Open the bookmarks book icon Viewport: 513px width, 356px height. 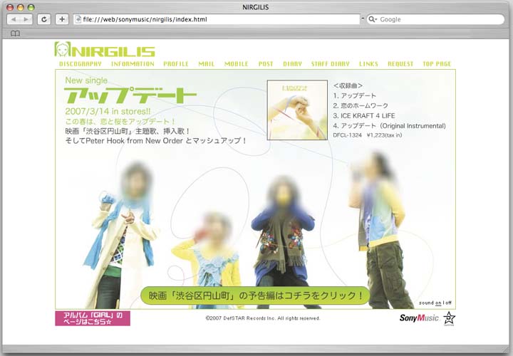15,33
